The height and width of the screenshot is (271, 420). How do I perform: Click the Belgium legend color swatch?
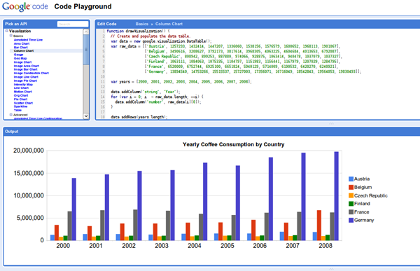click(351, 188)
